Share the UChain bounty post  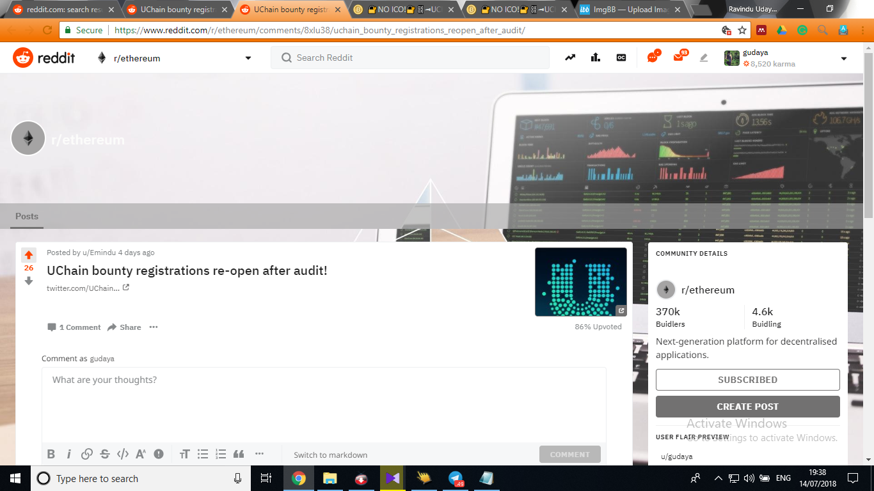click(124, 327)
